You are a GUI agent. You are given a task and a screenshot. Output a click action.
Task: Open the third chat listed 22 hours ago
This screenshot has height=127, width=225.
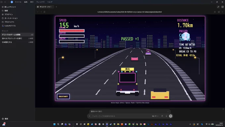coord(18,42)
